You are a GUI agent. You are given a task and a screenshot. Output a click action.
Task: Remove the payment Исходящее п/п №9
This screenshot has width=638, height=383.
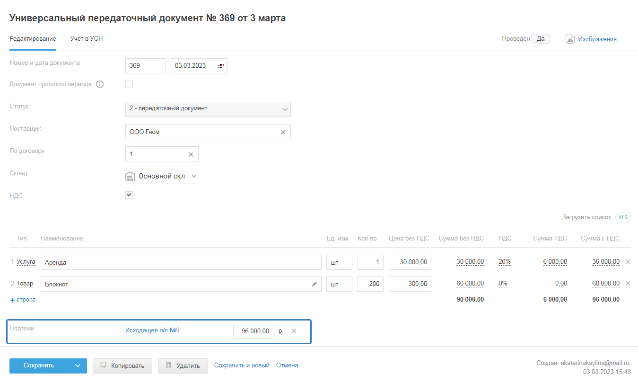(294, 330)
